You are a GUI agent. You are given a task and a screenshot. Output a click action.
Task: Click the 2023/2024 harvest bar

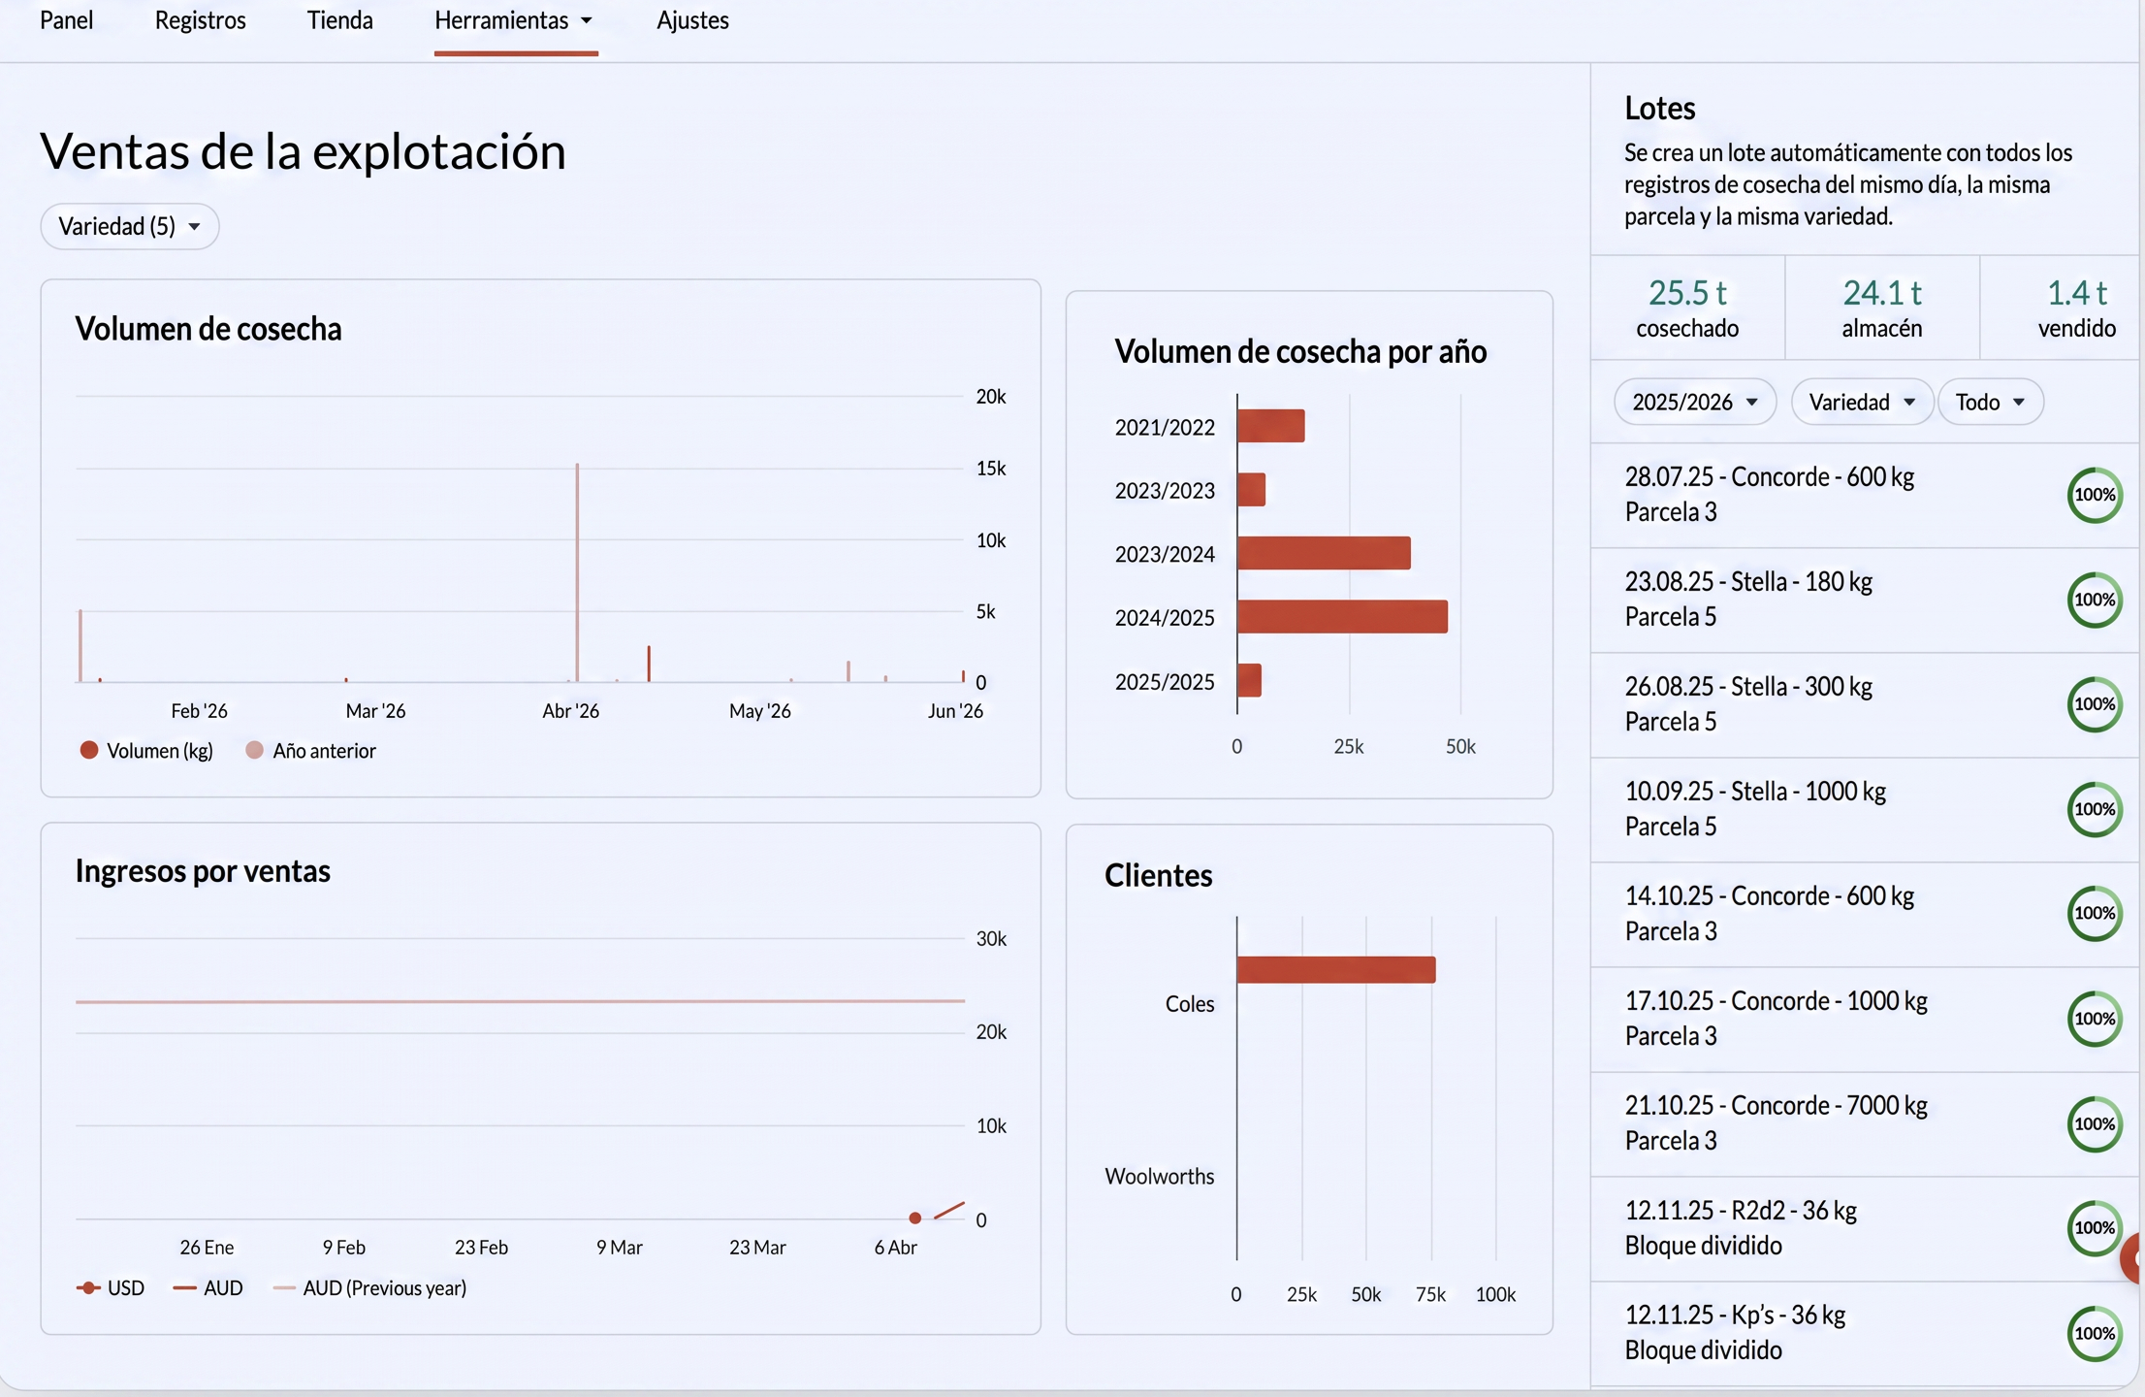[x=1325, y=553]
